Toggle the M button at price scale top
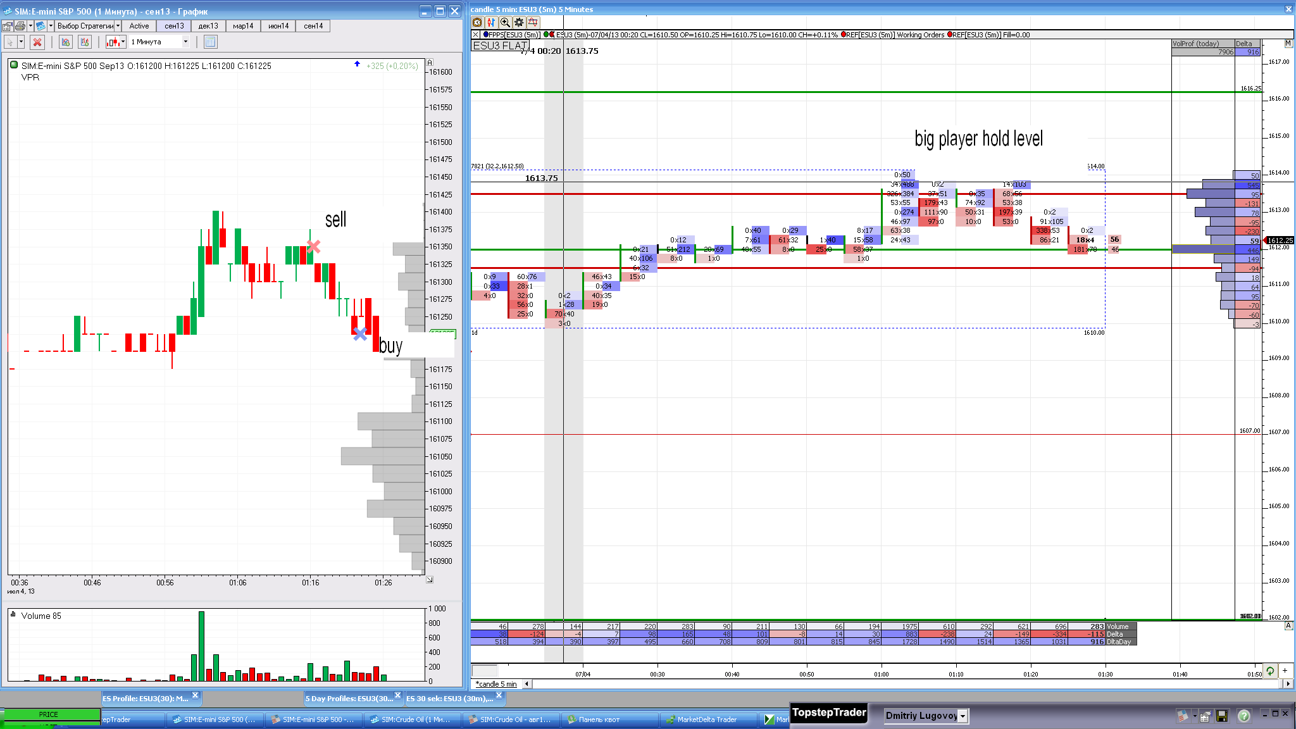 [1288, 43]
